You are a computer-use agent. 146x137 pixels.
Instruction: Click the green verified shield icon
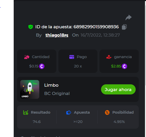point(30,27)
